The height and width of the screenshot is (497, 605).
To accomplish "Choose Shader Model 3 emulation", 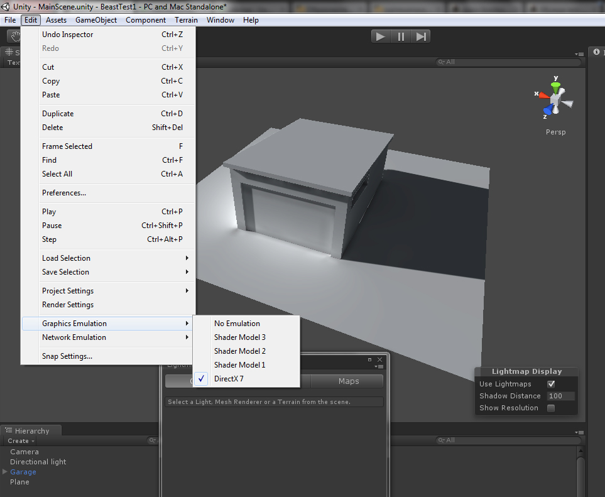I will pos(239,337).
